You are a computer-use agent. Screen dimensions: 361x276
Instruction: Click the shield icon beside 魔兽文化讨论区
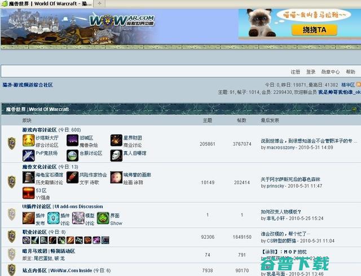pos(12,182)
